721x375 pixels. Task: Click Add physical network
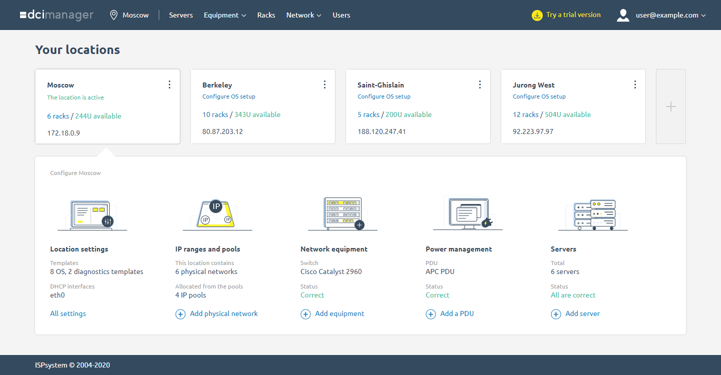point(216,313)
